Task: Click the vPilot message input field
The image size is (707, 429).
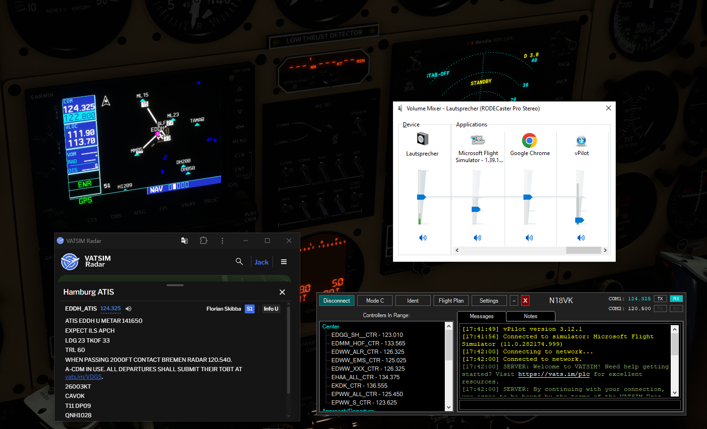Action: 570,405
